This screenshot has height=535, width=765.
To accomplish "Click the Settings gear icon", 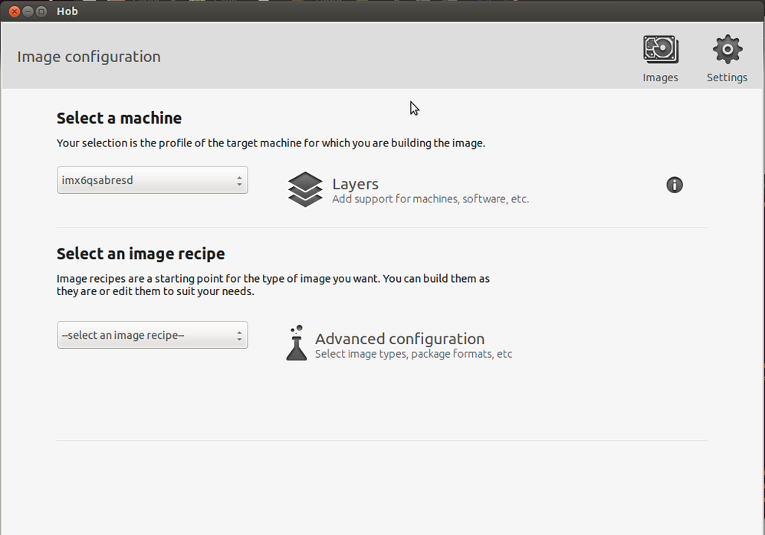I will (x=727, y=51).
